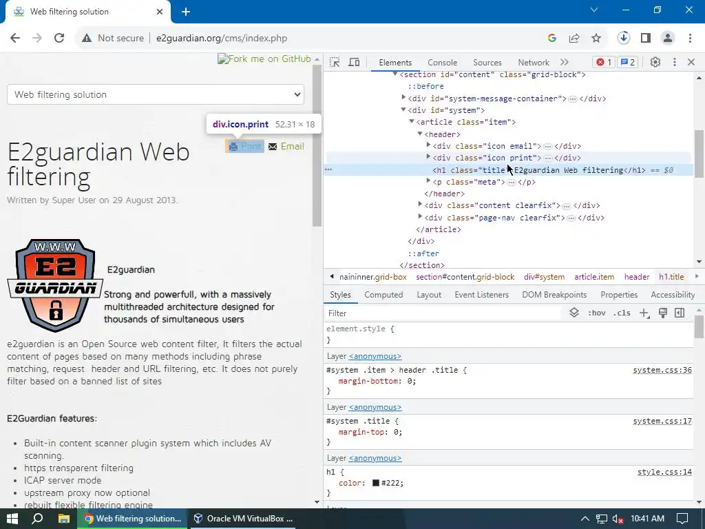Screen dimensions: 705x529
Task: Open the Layout pane tab
Action: tap(429, 295)
